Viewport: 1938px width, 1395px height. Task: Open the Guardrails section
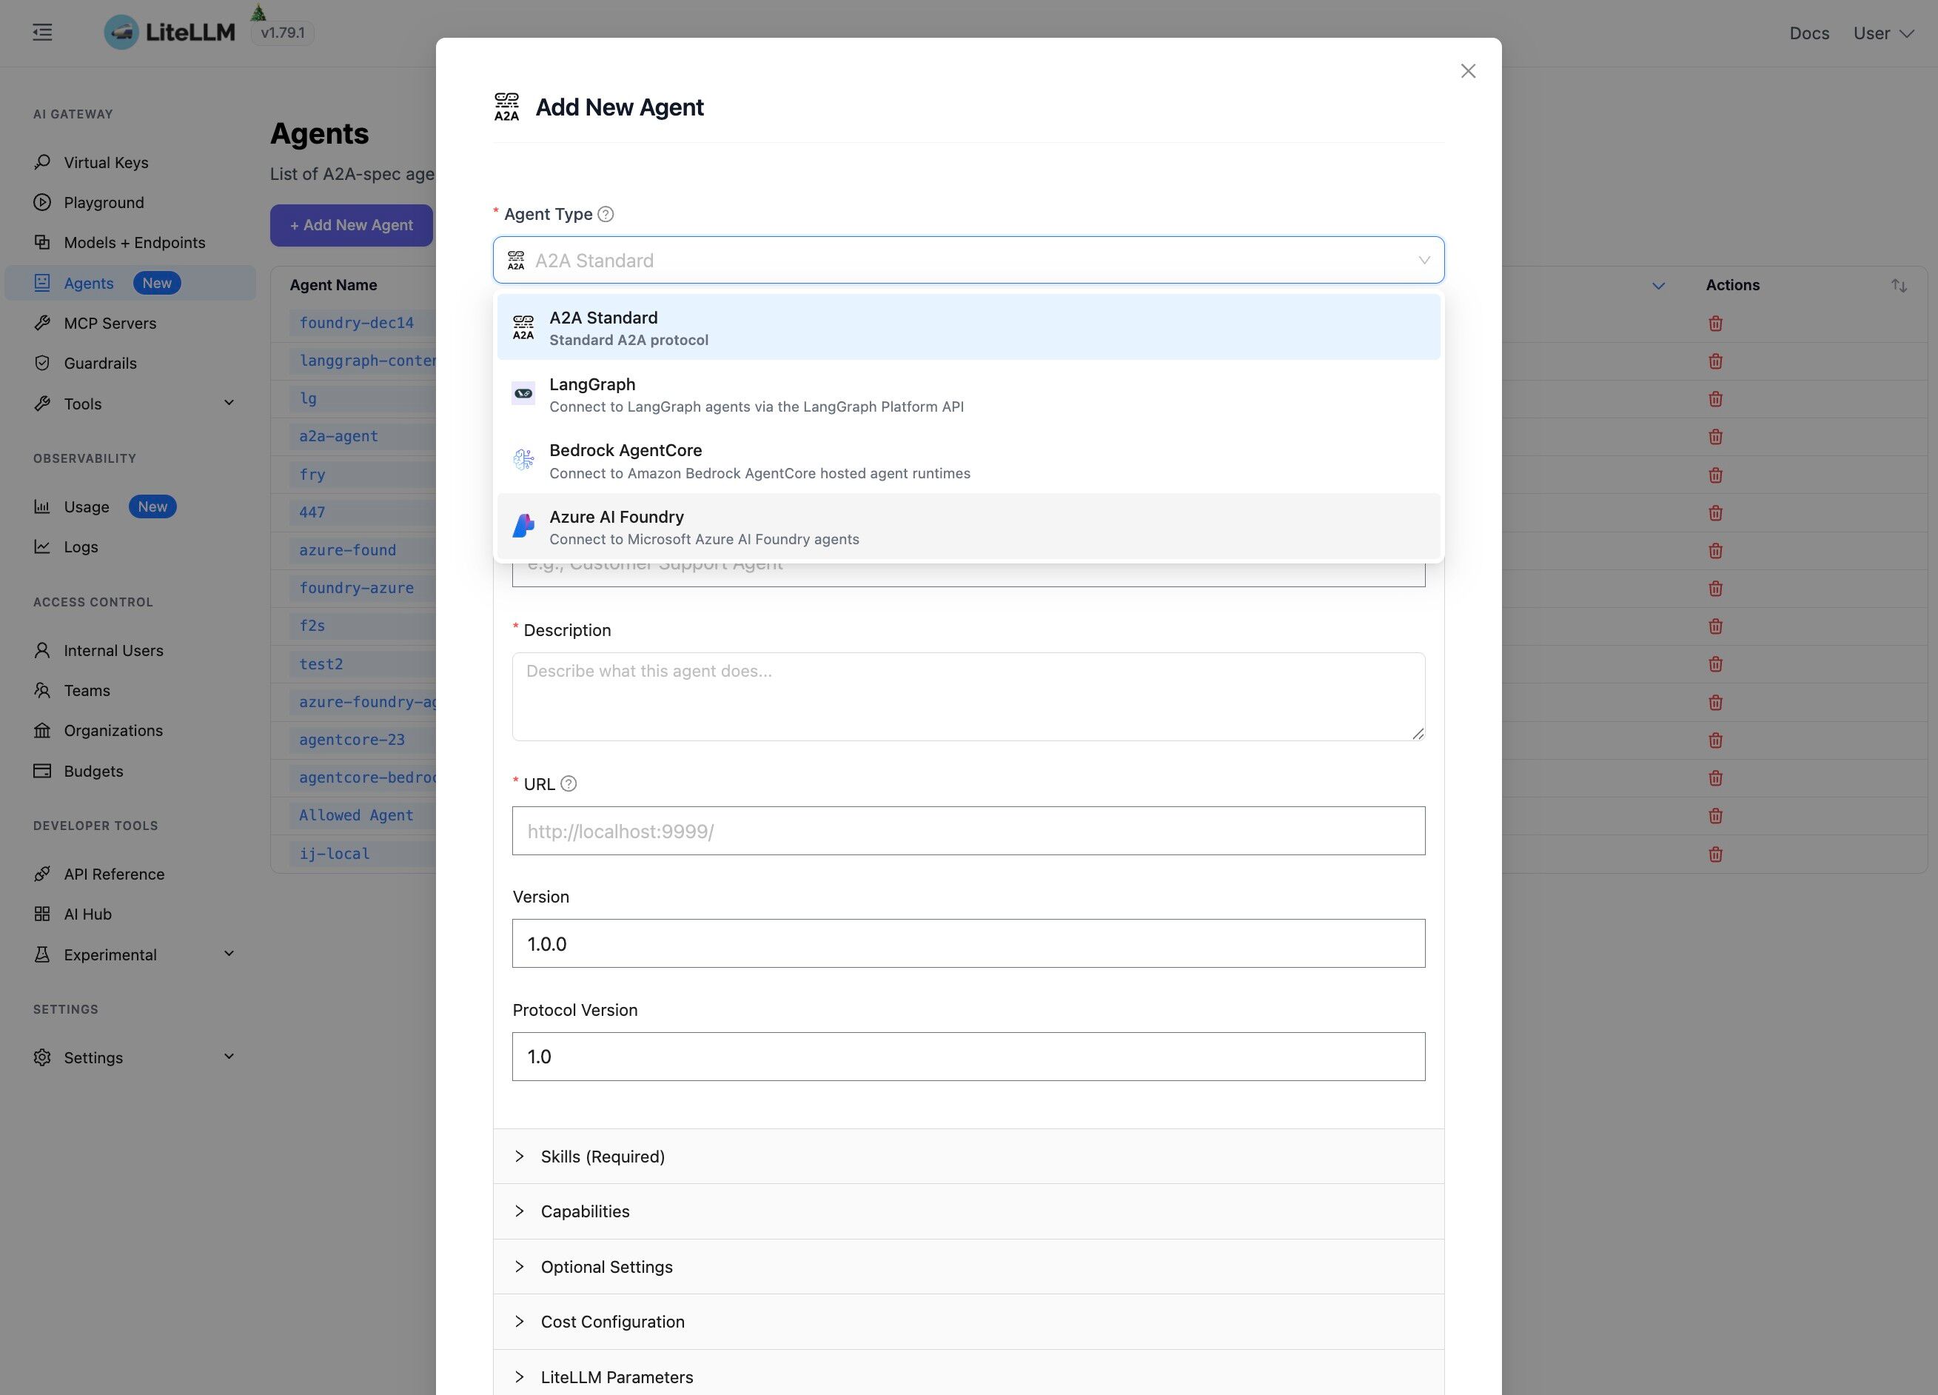point(101,364)
